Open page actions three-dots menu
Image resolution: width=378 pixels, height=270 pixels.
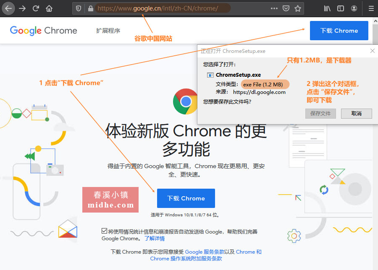point(274,8)
